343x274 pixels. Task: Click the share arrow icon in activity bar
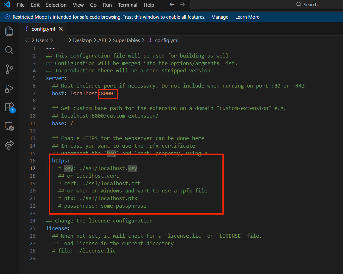[9, 145]
